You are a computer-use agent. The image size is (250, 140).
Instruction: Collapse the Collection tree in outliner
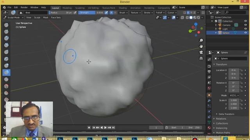pyautogui.click(x=212, y=21)
